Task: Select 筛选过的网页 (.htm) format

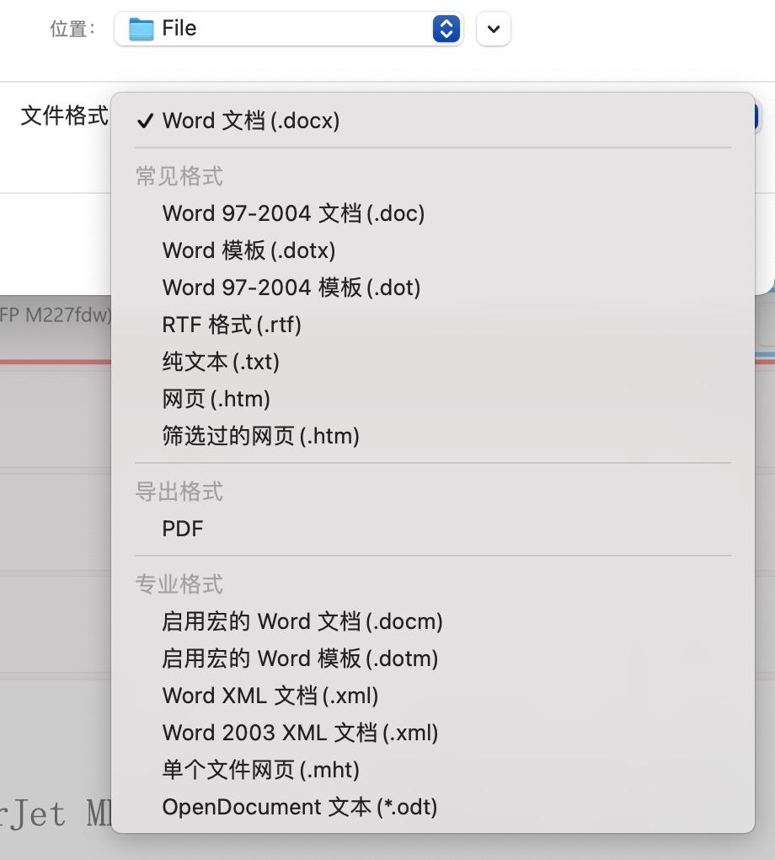Action: pyautogui.click(x=261, y=436)
